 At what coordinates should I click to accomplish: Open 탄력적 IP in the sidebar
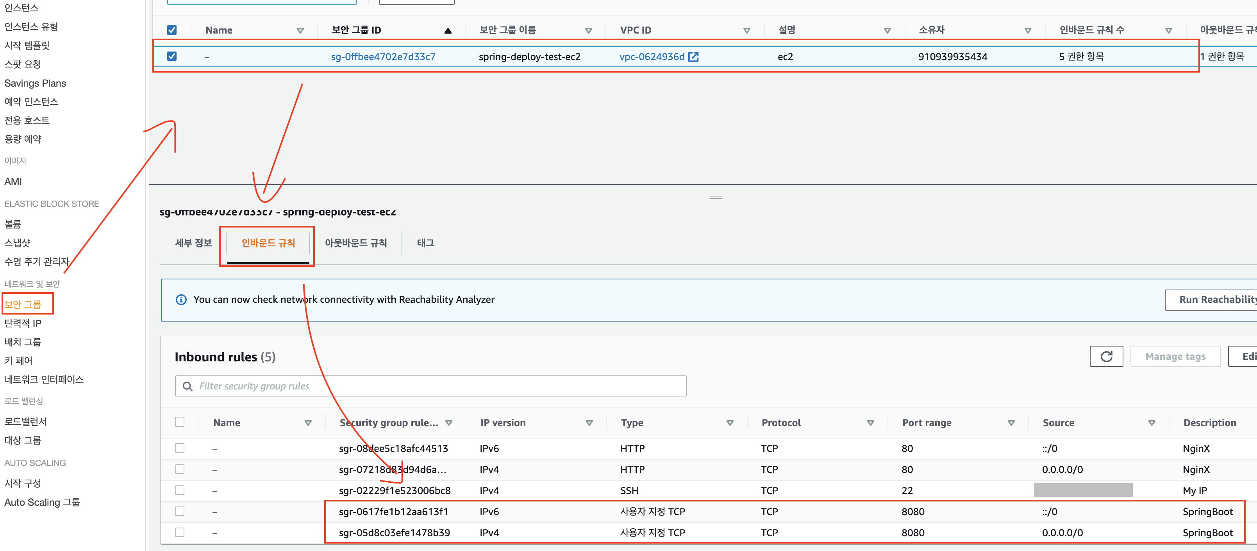pyautogui.click(x=23, y=323)
